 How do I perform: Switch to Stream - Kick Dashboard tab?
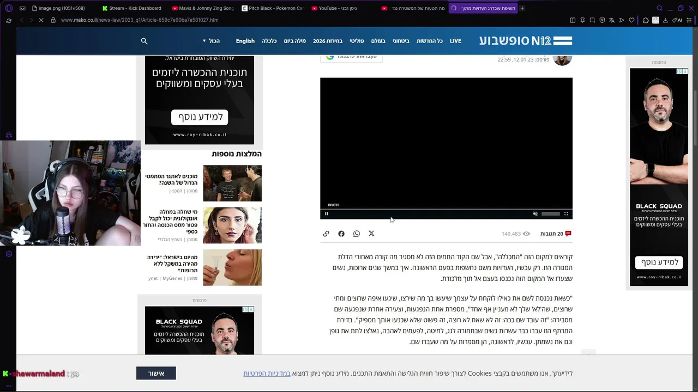pos(132,8)
